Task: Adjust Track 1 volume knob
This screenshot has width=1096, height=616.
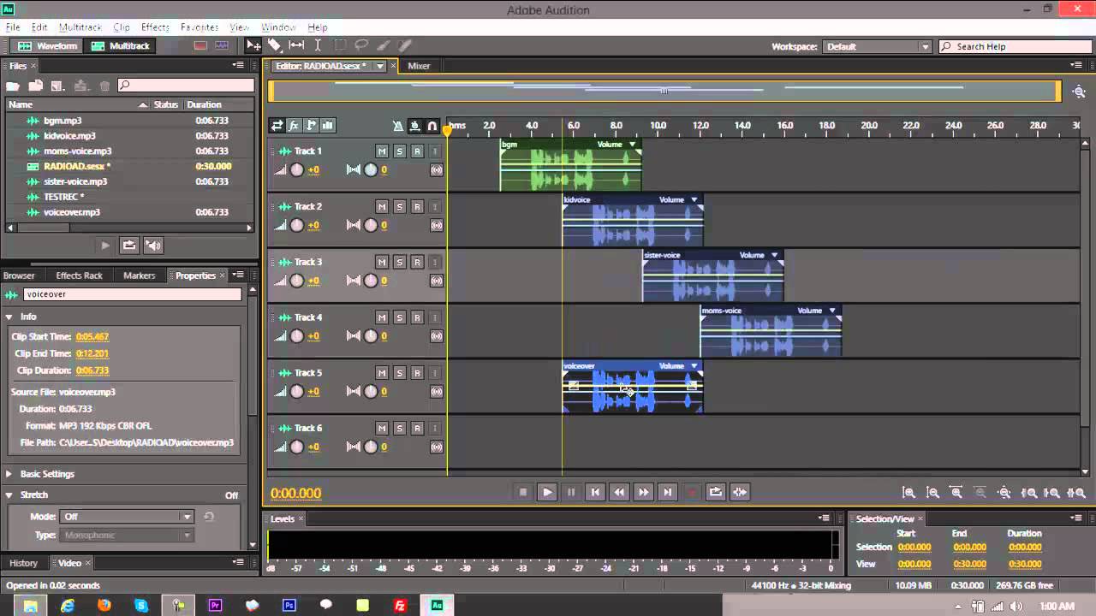Action: (297, 170)
